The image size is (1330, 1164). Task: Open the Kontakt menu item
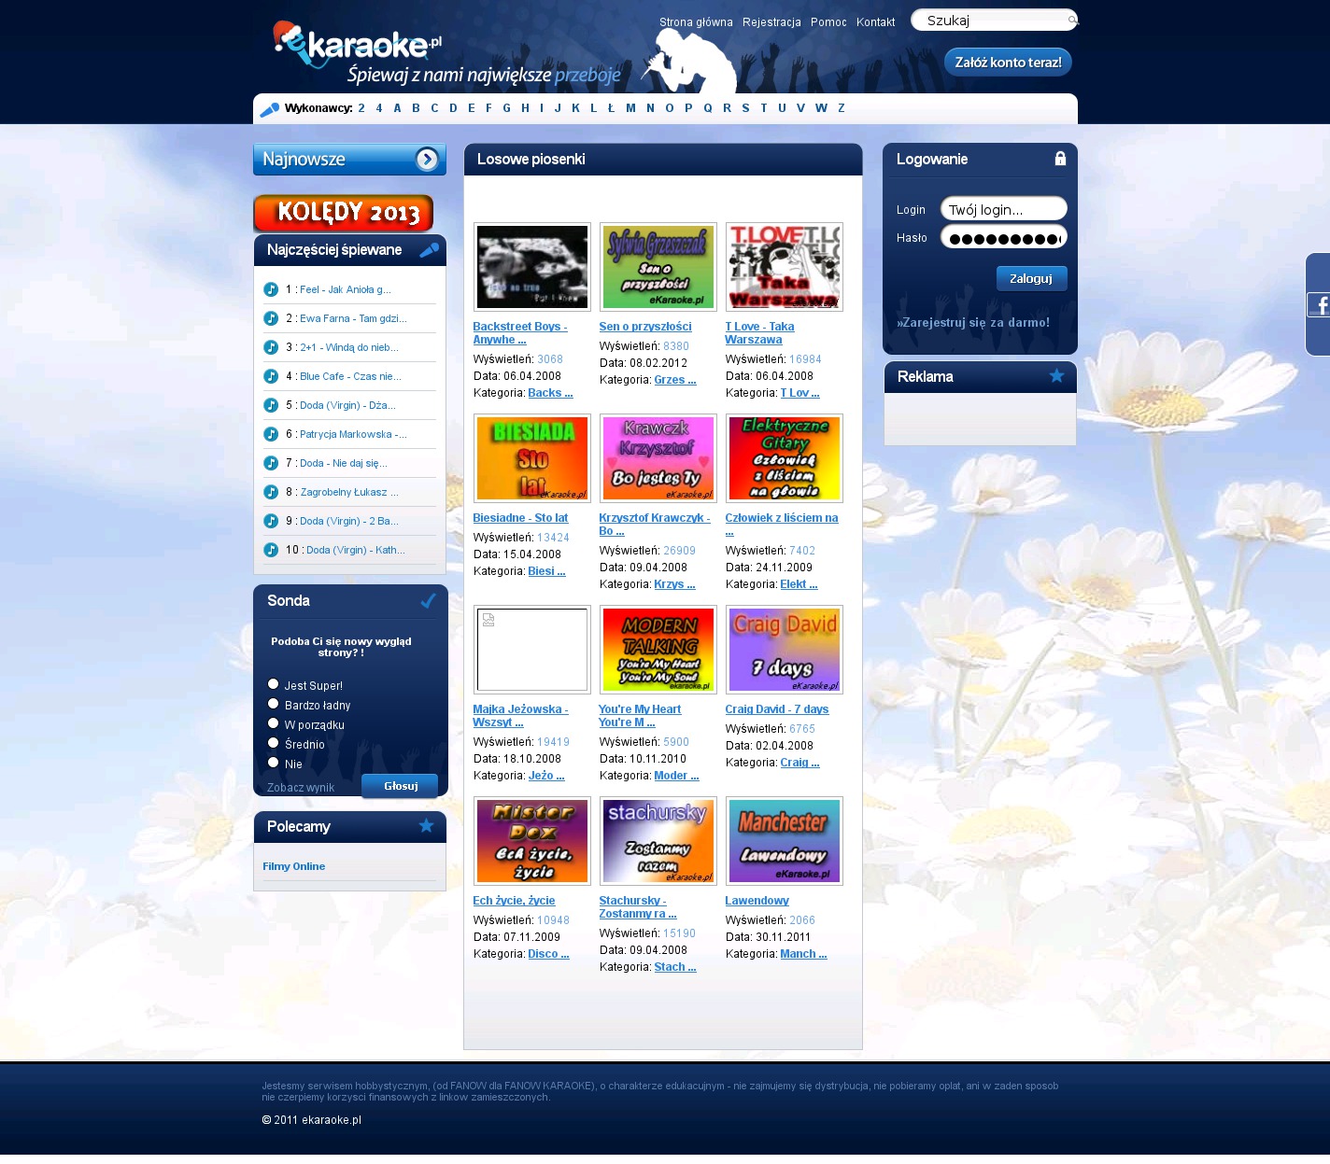click(875, 22)
